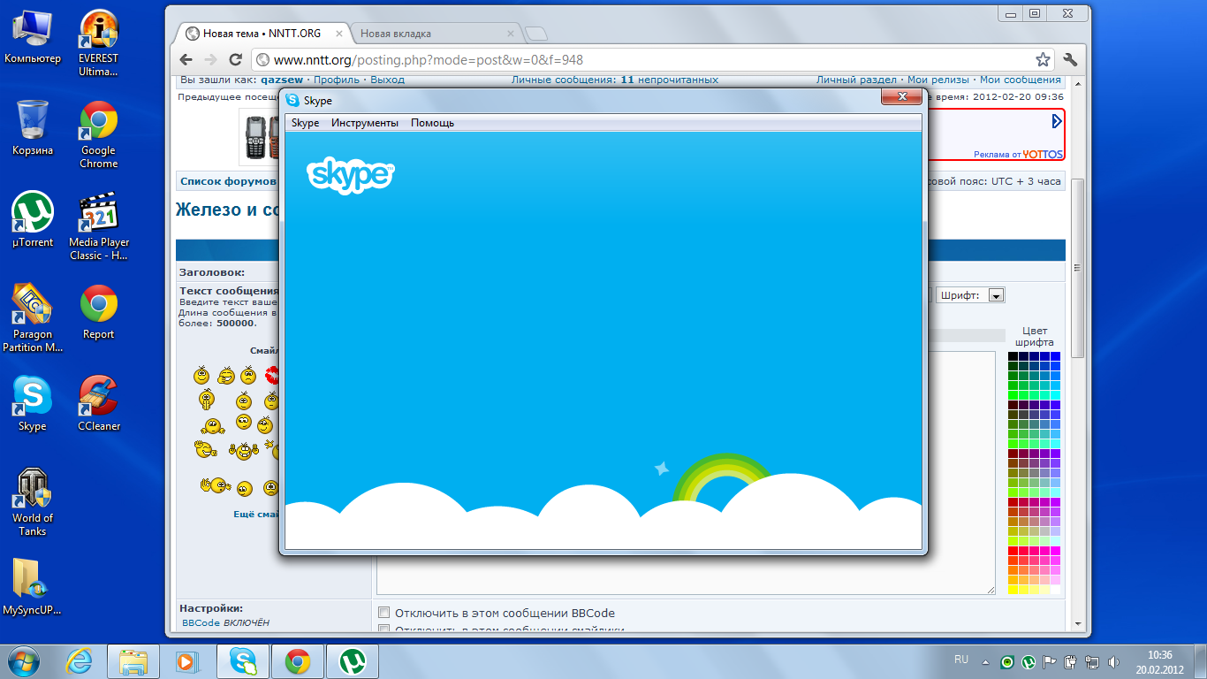This screenshot has width=1207, height=679.
Task: Open the Skype menu in Skype window
Action: click(x=305, y=123)
